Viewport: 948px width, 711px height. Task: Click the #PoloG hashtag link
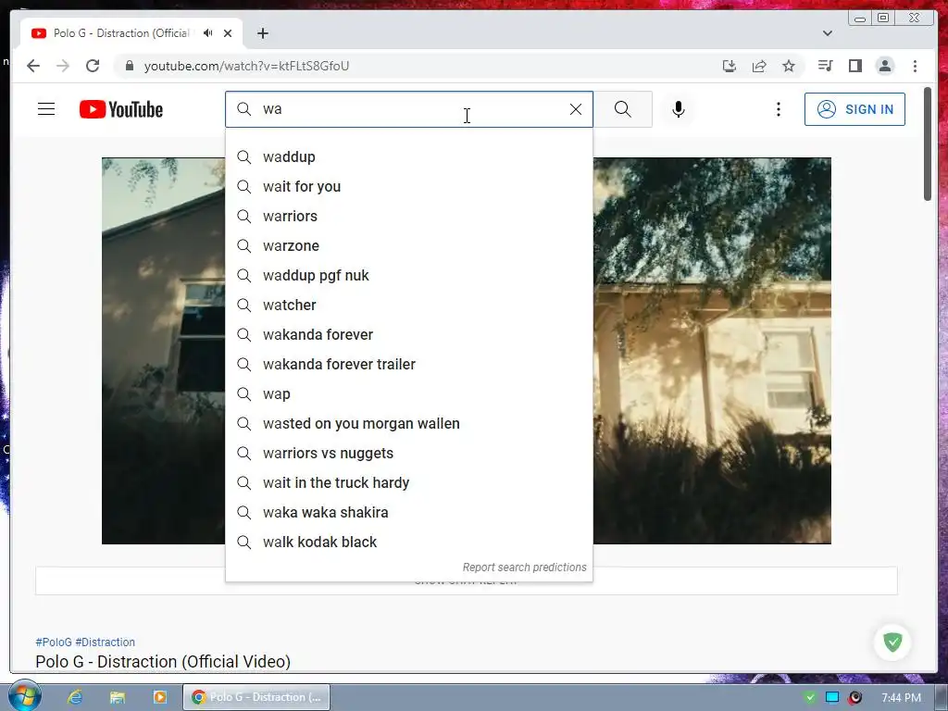[53, 642]
